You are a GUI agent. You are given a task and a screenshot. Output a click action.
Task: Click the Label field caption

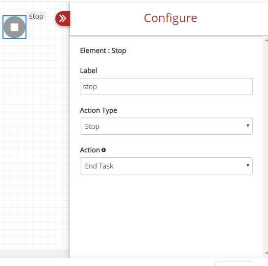(x=89, y=71)
